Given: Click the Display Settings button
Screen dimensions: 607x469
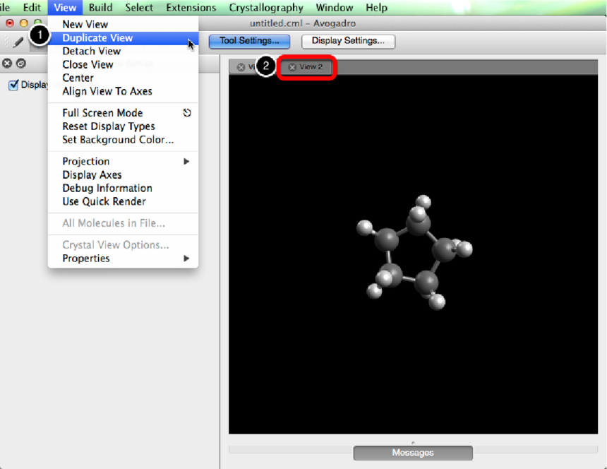Looking at the screenshot, I should coord(348,41).
